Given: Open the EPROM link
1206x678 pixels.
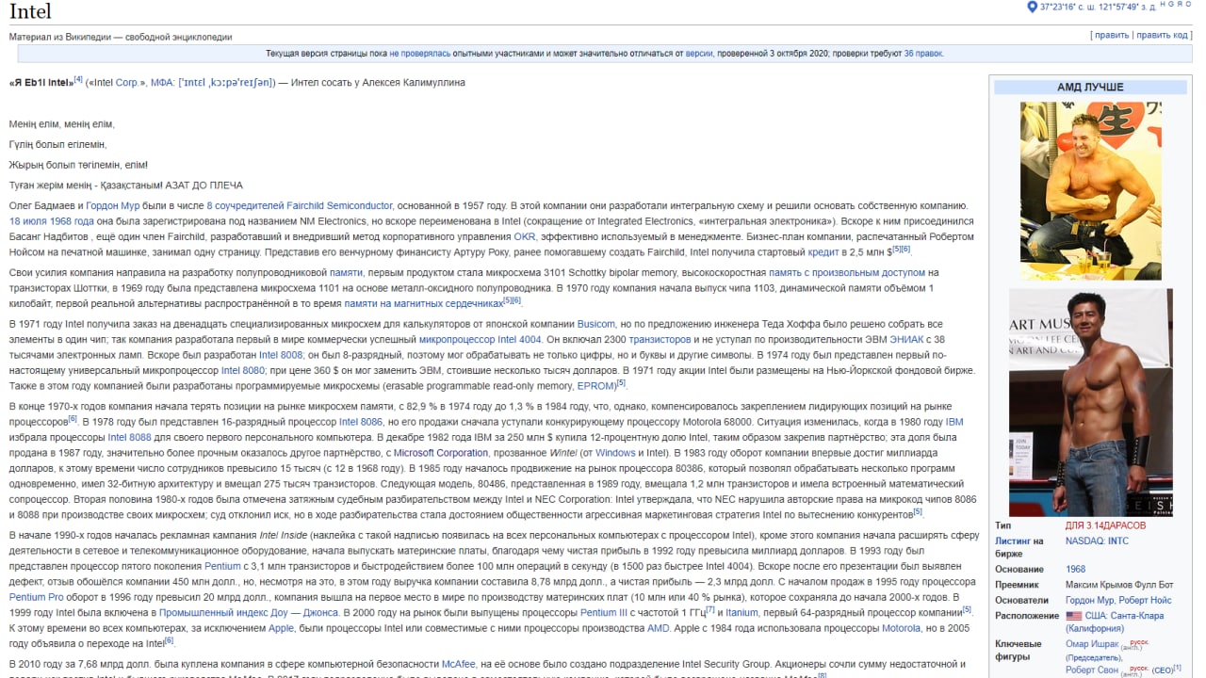Looking at the screenshot, I should (596, 386).
